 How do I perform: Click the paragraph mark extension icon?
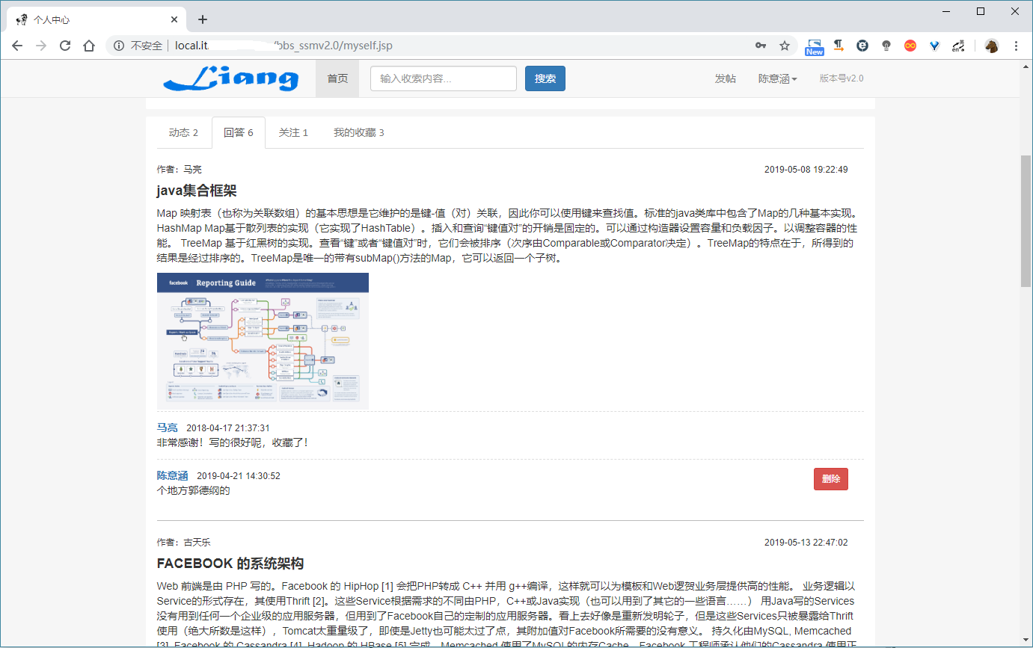tap(839, 46)
